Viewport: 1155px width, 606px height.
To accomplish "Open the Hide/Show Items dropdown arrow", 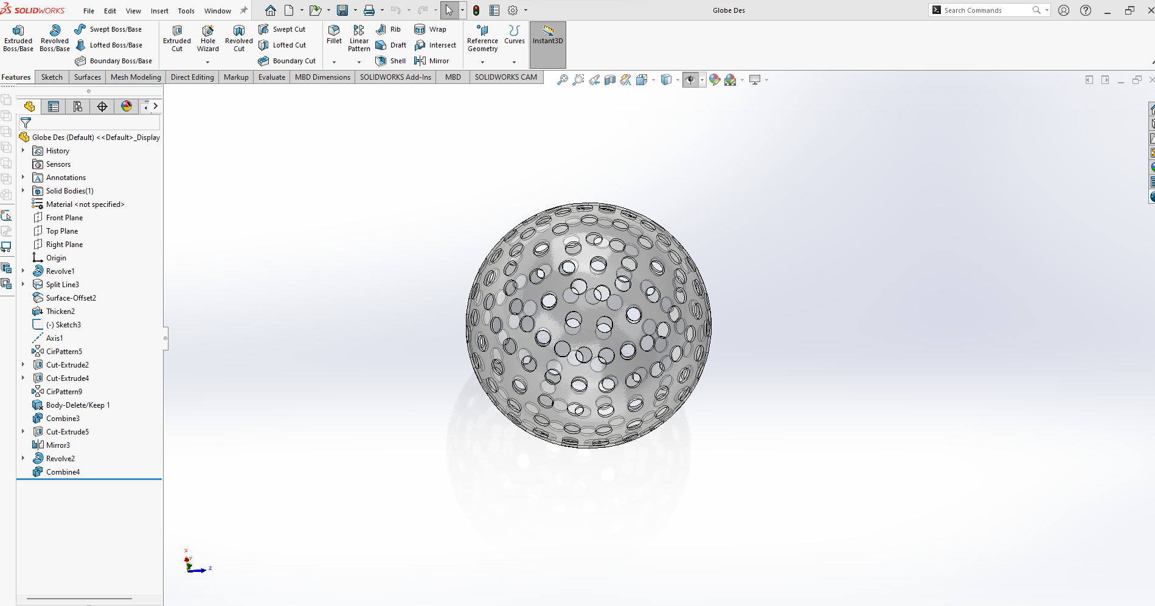I will tap(702, 80).
